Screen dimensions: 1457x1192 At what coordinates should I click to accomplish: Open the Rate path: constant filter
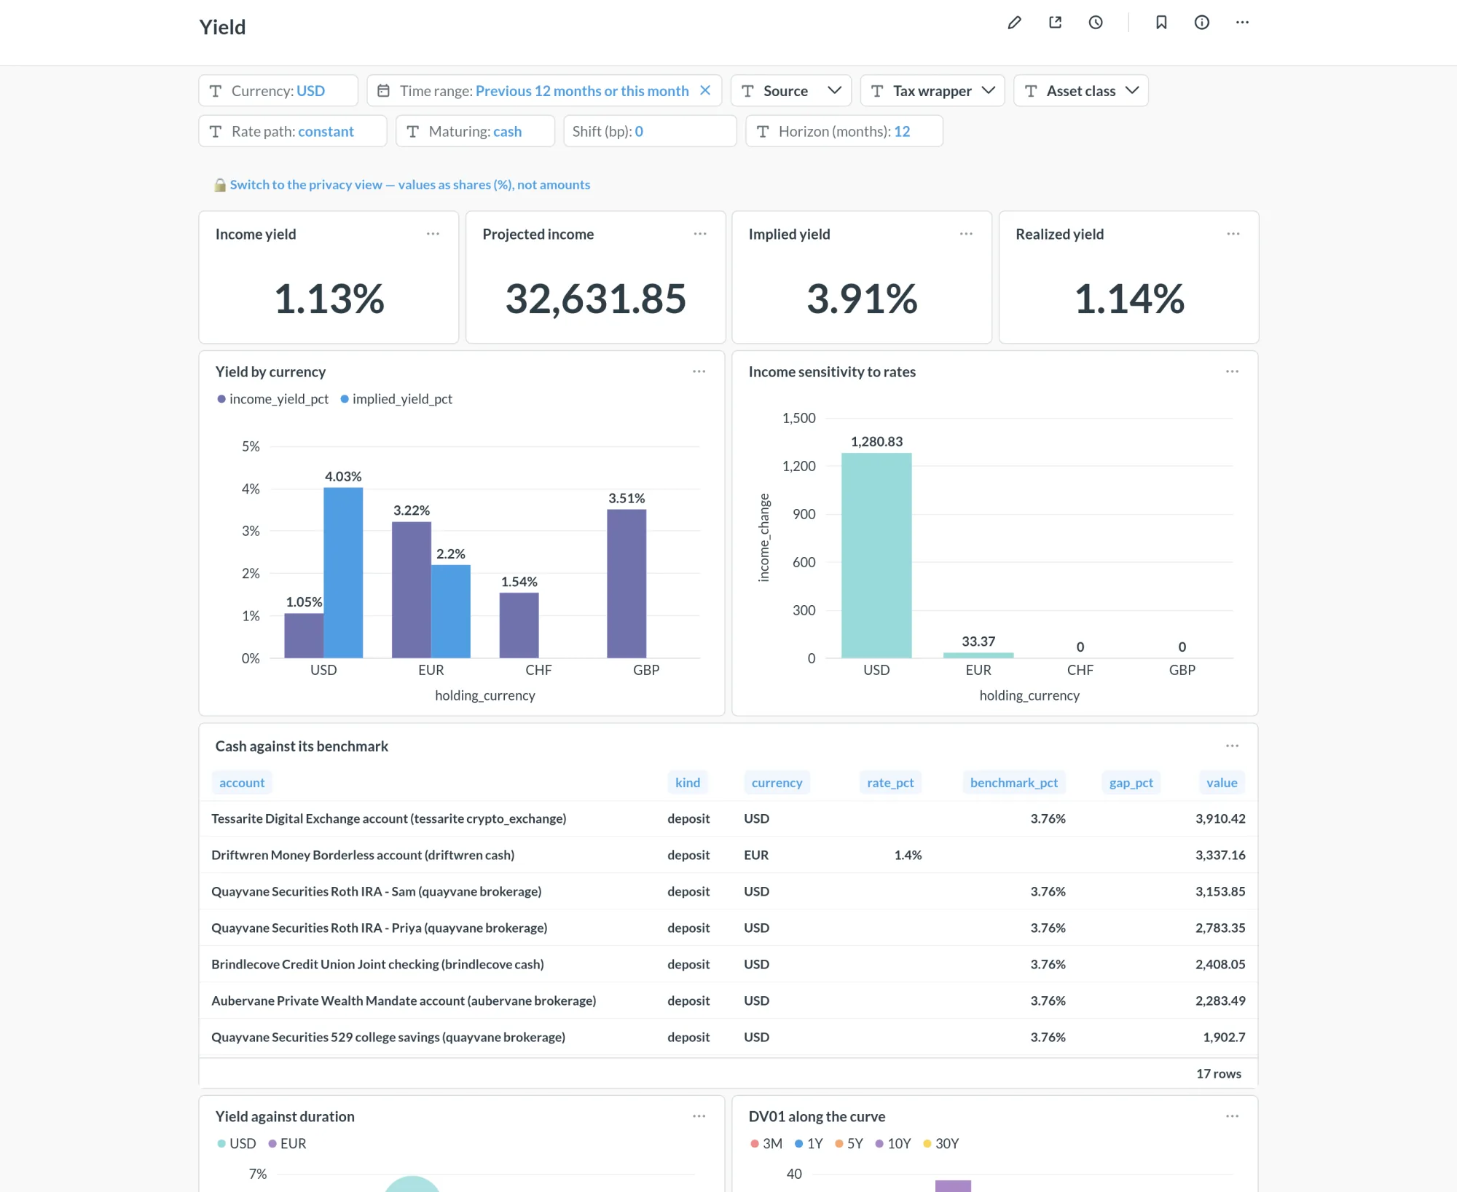coord(293,131)
